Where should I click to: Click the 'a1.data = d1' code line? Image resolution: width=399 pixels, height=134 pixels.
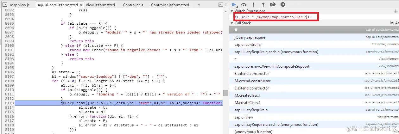point(92,112)
